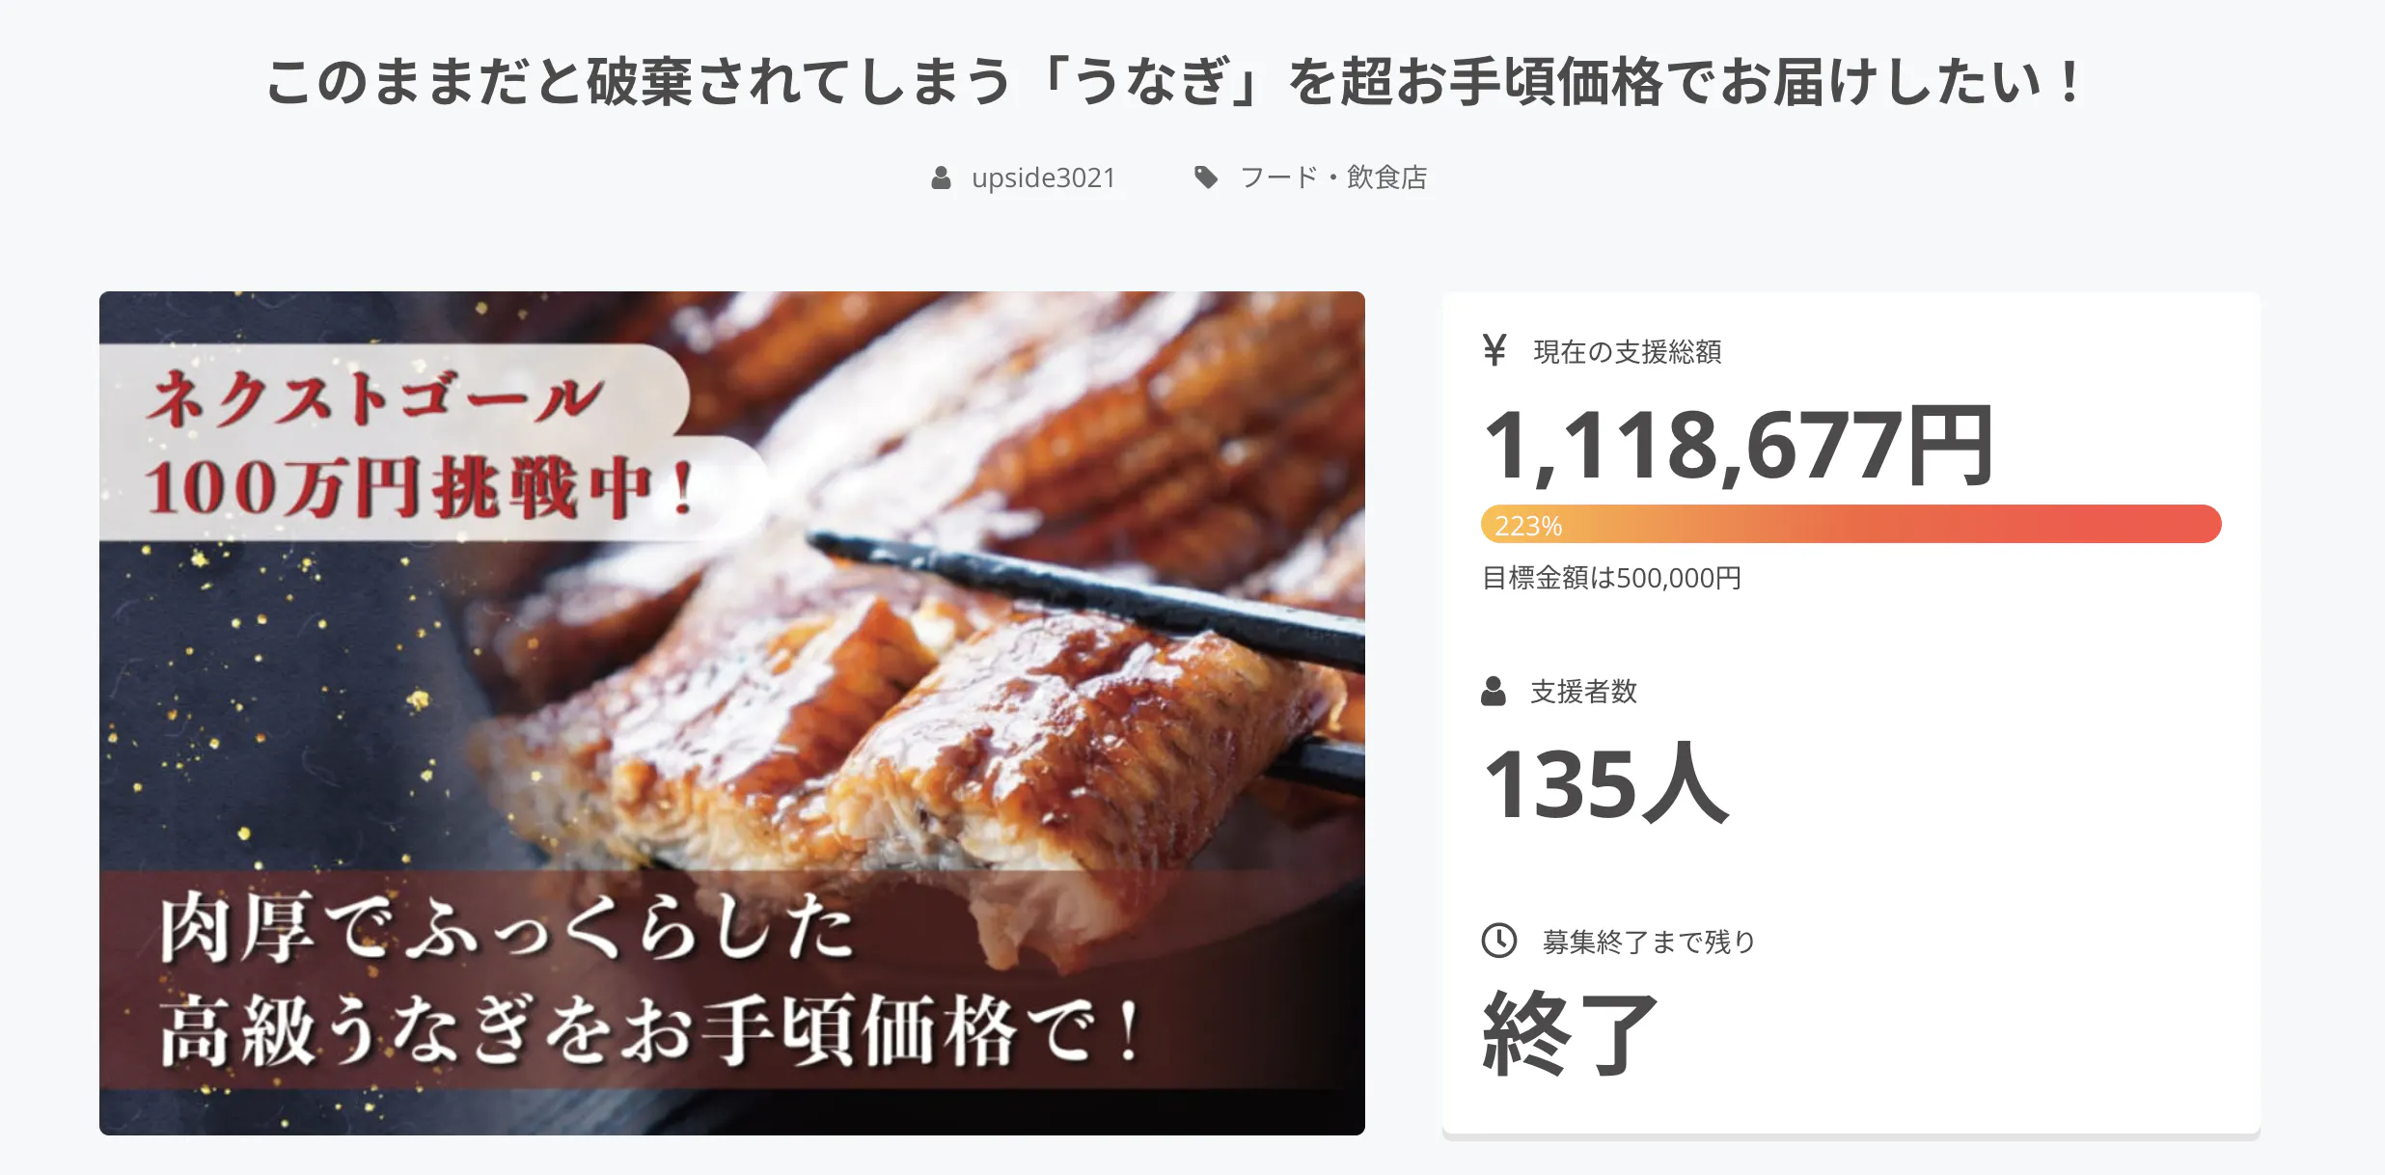This screenshot has height=1175, width=2385.
Task: Click the 目標金額は500,000円 goal text
Action: click(x=1611, y=578)
